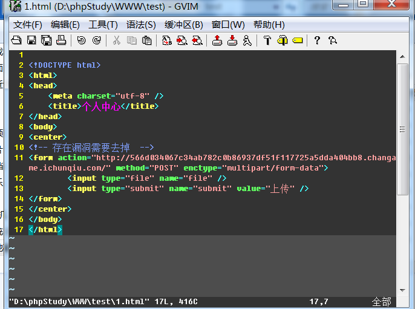Click the Copy toolbar icon

tap(131, 41)
